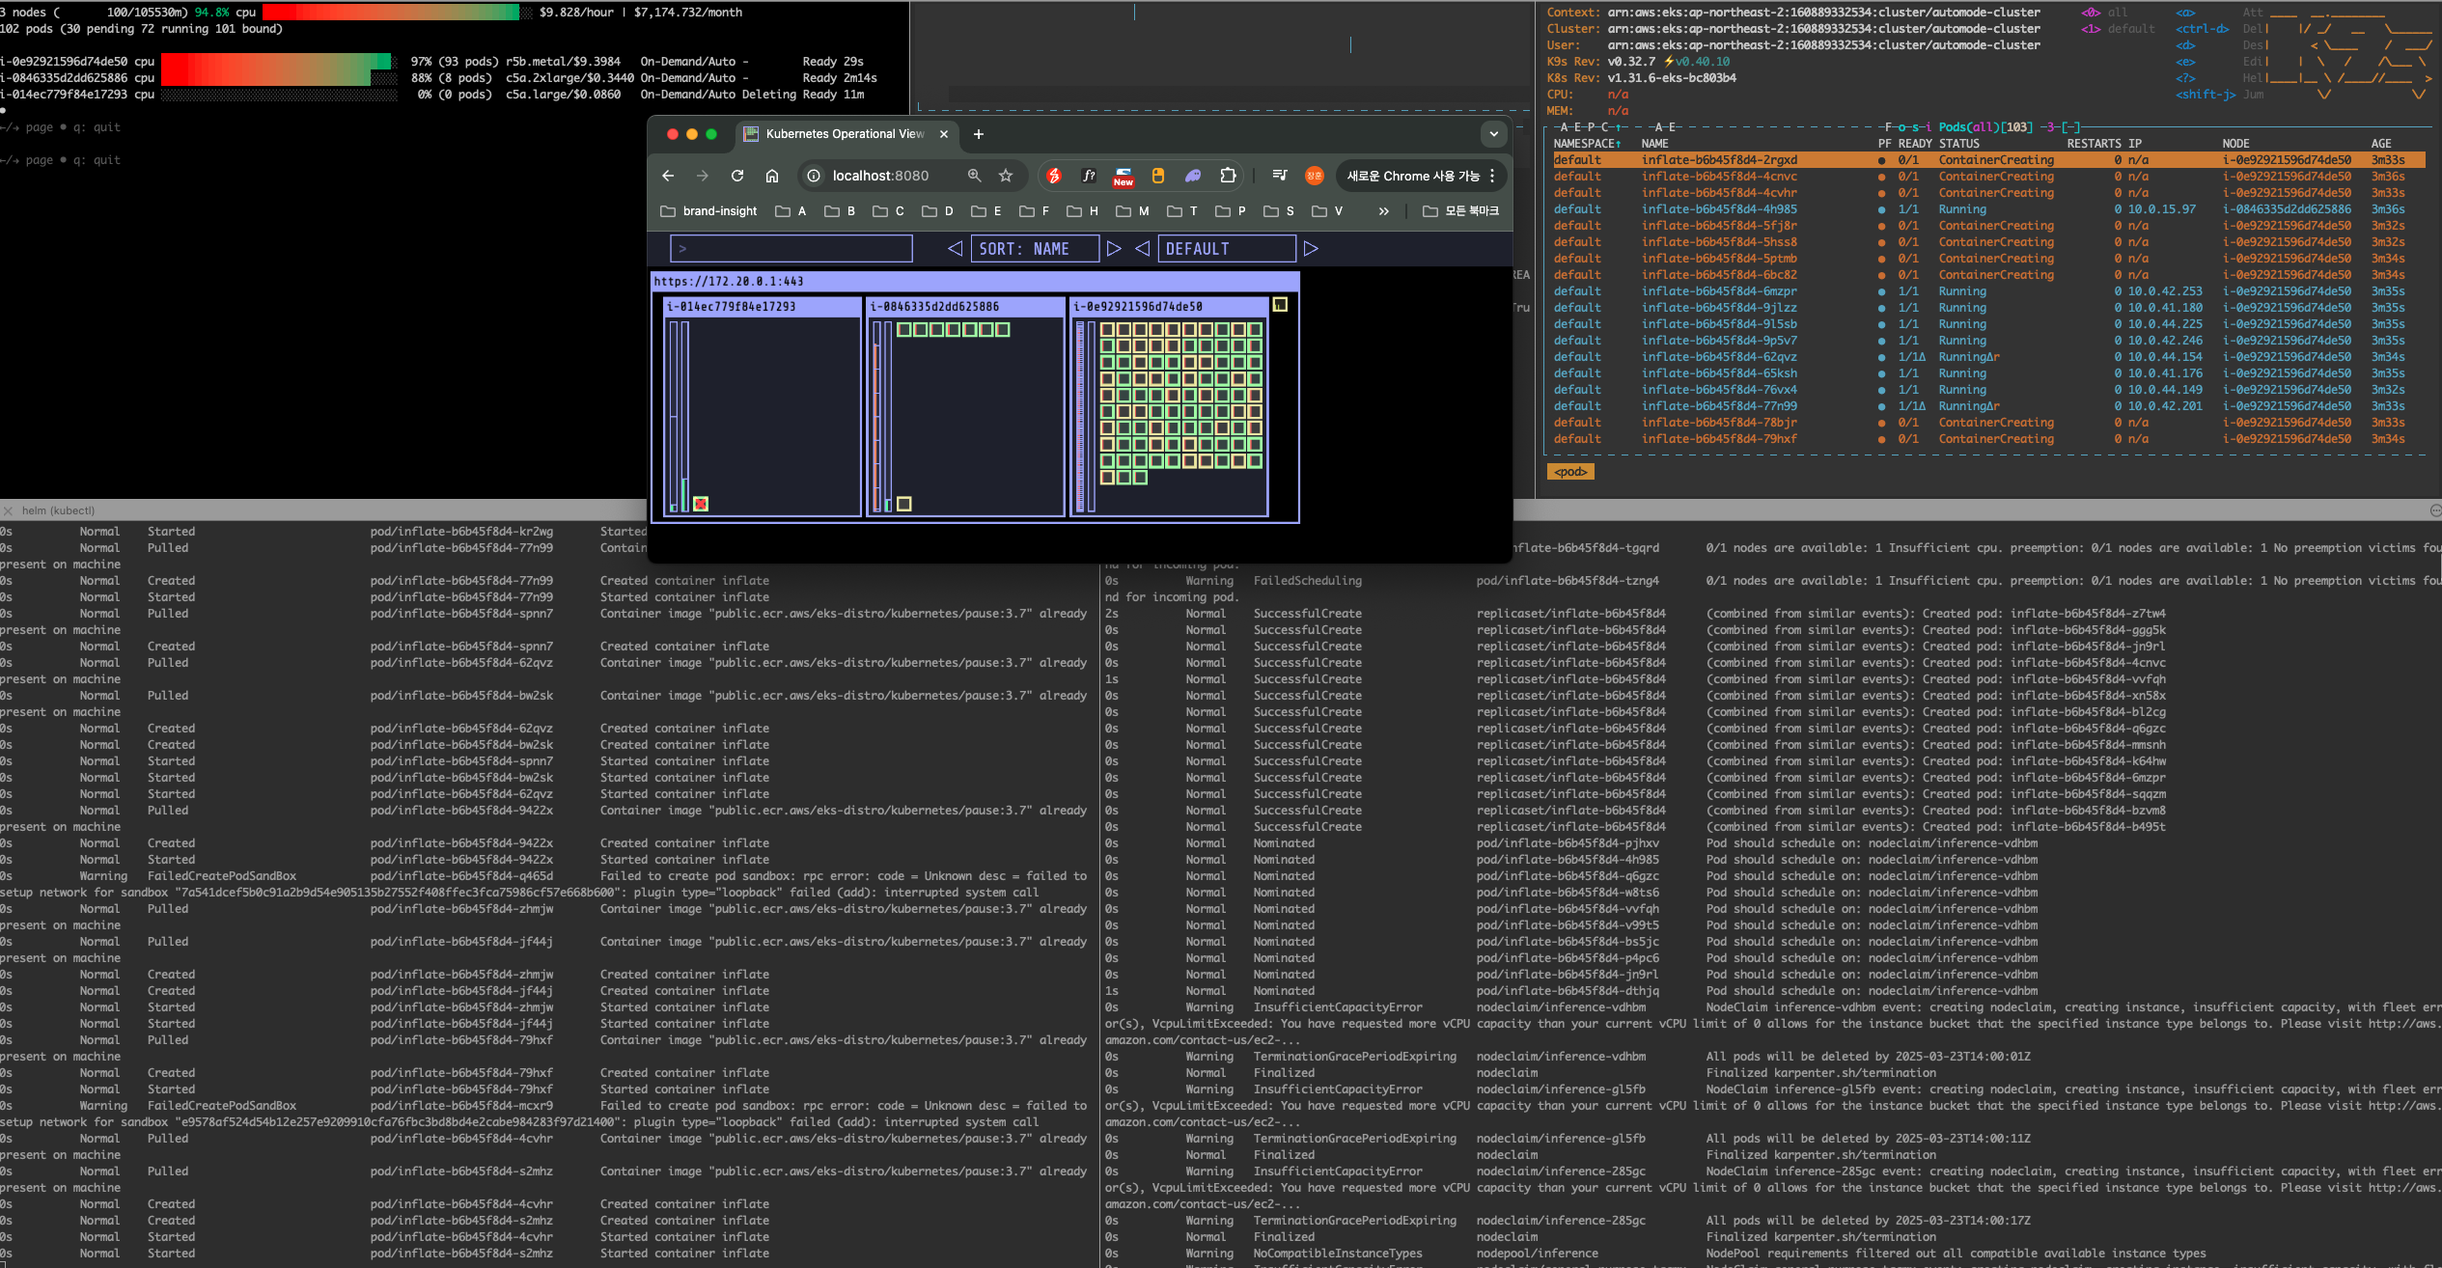Open the tab search dropdown chevron
The width and height of the screenshot is (2442, 1268).
point(1493,134)
